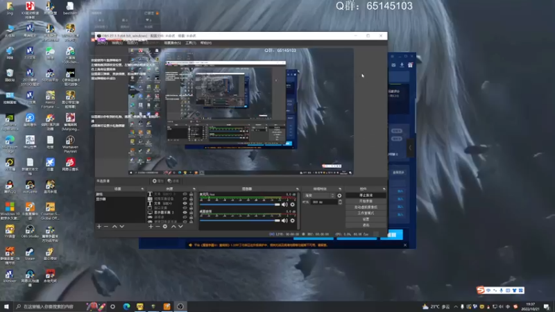Open OBS Studio desktop shortcut
Screen dimensions: 555x312
click(x=30, y=232)
